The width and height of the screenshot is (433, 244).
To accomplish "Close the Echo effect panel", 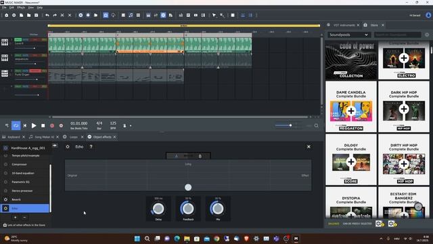I will click(x=309, y=146).
